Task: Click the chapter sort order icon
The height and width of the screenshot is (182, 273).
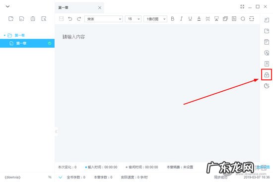Action: tap(44, 19)
